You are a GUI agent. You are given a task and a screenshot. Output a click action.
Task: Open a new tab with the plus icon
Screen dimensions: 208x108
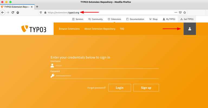click(x=37, y=7)
